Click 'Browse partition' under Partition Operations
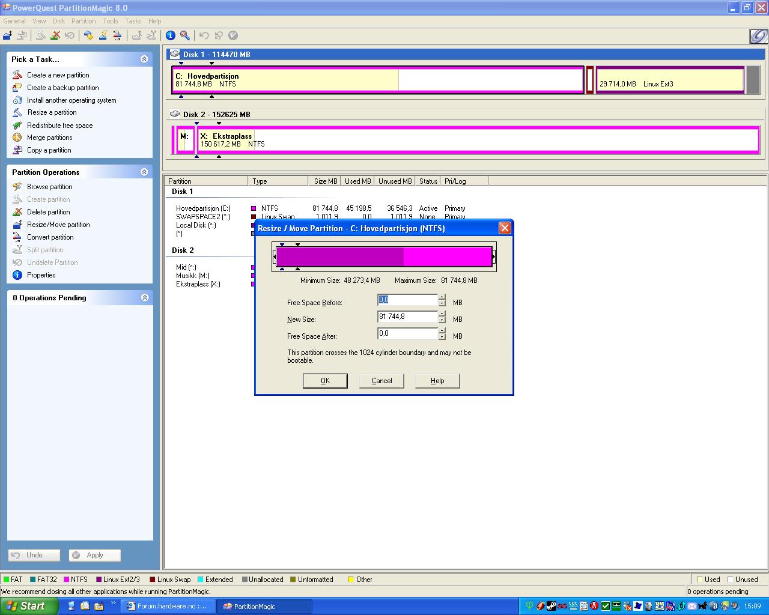 [49, 187]
